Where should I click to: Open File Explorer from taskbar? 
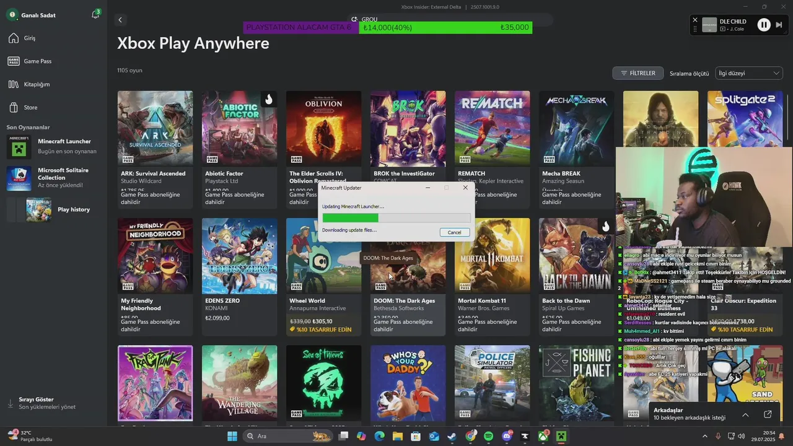(x=397, y=436)
